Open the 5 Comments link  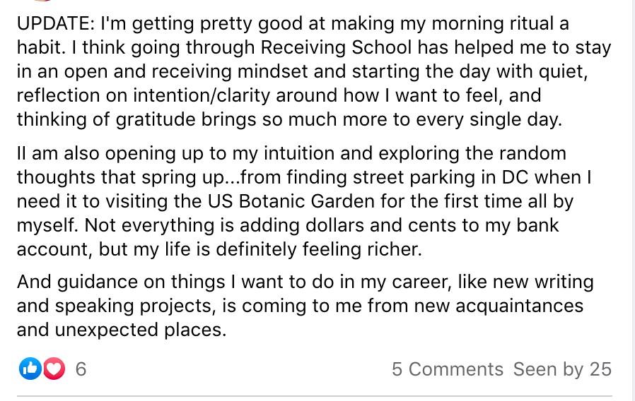pyautogui.click(x=447, y=369)
